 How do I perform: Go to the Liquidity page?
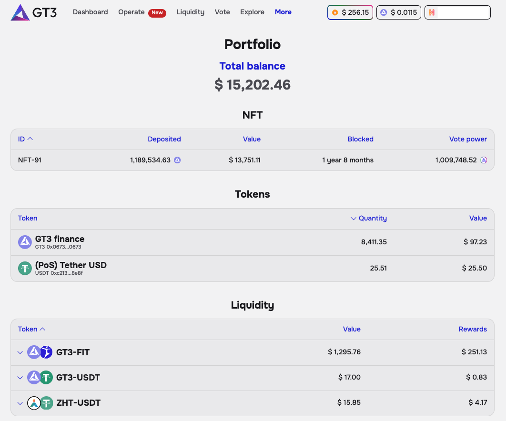coord(190,12)
